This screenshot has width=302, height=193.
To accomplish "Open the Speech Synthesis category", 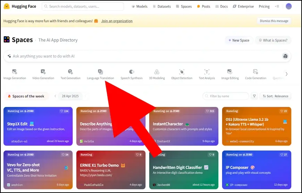I will pyautogui.click(x=132, y=74).
